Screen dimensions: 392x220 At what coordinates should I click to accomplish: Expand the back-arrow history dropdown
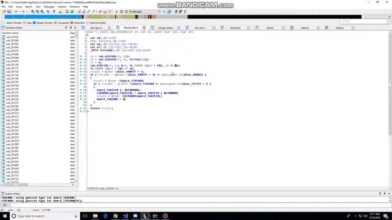click(19, 12)
